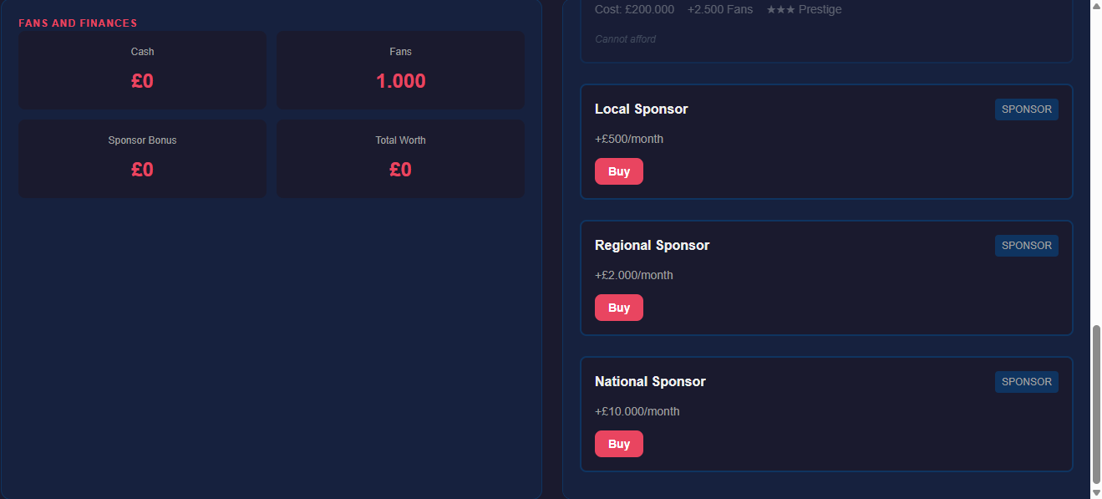The width and height of the screenshot is (1102, 499).
Task: Purchase the Regional Sponsor deal
Action: pyautogui.click(x=618, y=308)
